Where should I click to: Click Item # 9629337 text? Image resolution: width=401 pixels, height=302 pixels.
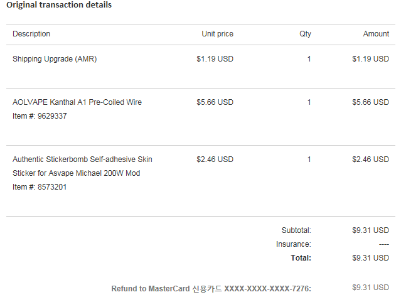[x=40, y=116]
